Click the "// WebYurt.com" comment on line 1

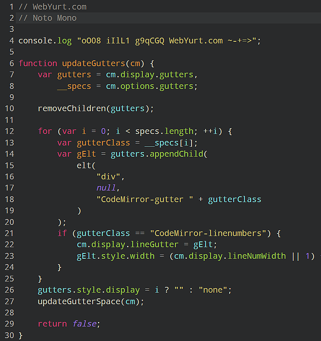coord(53,7)
